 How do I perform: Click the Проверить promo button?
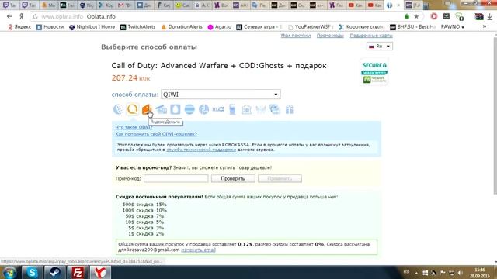[x=233, y=179]
